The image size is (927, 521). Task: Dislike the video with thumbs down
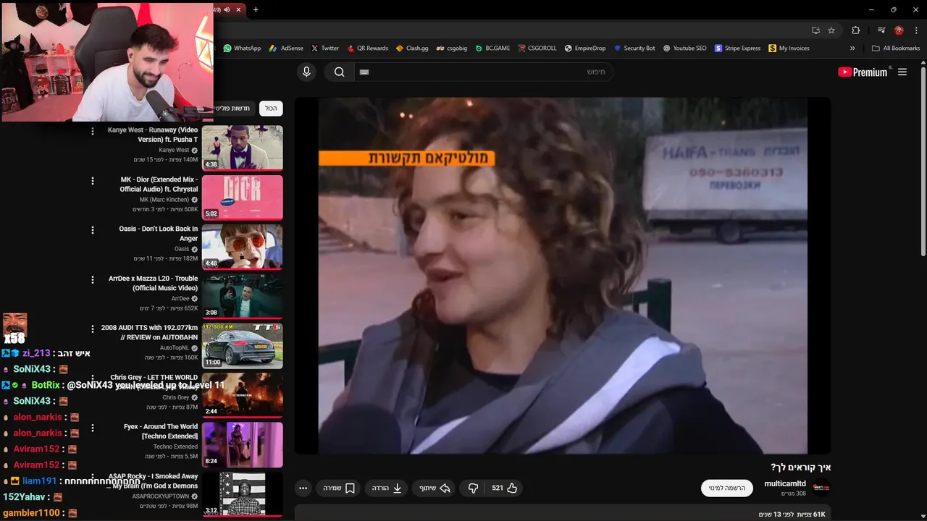[473, 488]
